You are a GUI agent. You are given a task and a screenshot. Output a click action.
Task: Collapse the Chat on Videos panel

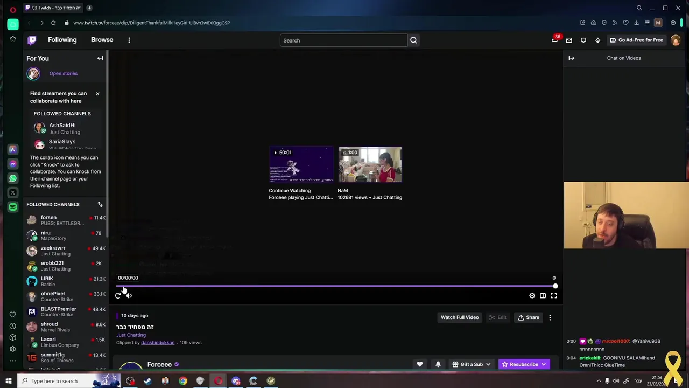pyautogui.click(x=572, y=58)
